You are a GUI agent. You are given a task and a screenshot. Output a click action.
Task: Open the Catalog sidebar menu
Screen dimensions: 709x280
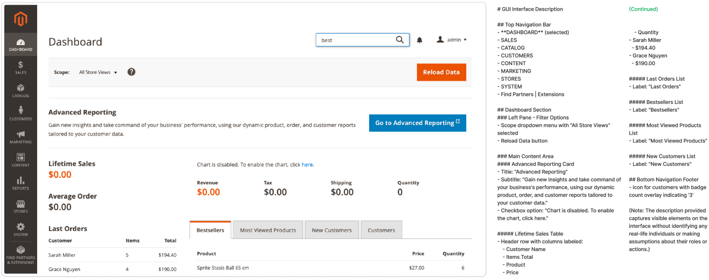(20, 90)
